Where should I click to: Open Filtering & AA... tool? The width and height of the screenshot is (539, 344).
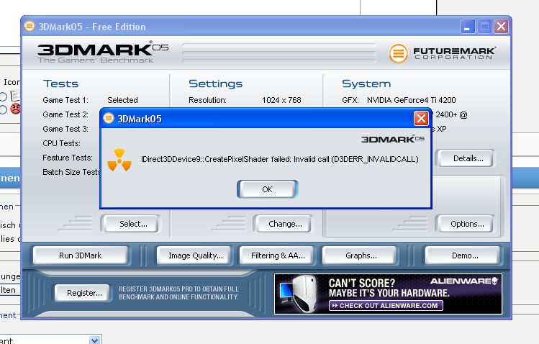[277, 255]
